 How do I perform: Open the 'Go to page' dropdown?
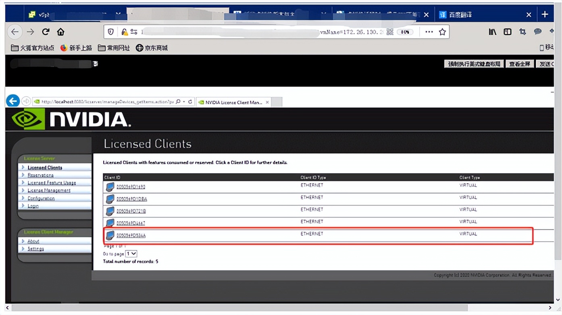pyautogui.click(x=131, y=254)
